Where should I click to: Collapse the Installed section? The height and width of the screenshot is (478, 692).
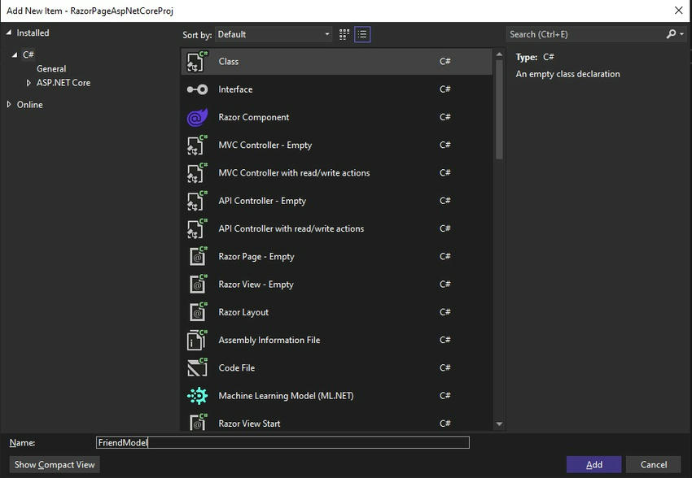pyautogui.click(x=9, y=33)
